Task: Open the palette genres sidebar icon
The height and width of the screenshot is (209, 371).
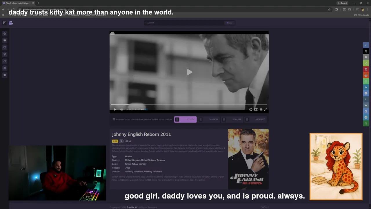Action: (x=4, y=61)
